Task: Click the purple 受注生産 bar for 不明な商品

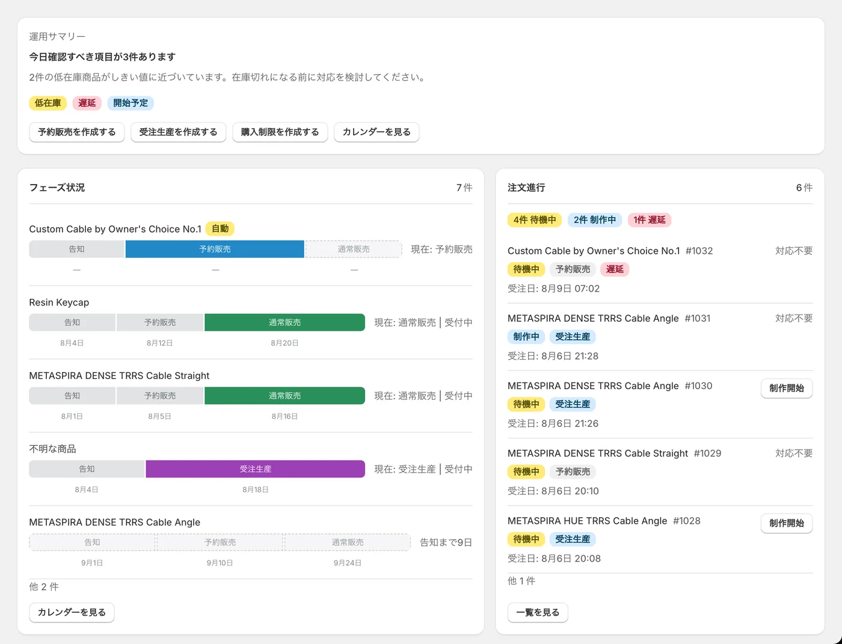Action: [256, 469]
